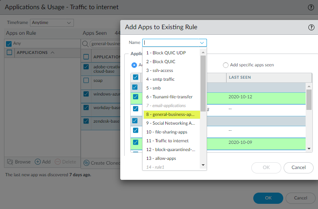
Task: Toggle the Any applications checkbox
Action: pyautogui.click(x=9, y=43)
